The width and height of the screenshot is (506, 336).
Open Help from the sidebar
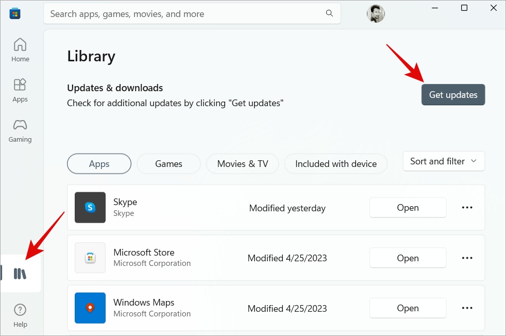click(20, 316)
